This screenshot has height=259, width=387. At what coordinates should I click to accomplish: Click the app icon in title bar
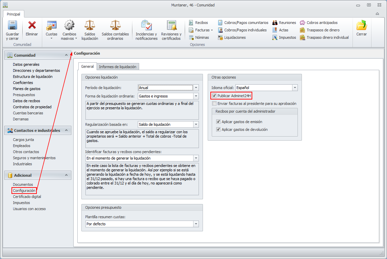pos(5,5)
